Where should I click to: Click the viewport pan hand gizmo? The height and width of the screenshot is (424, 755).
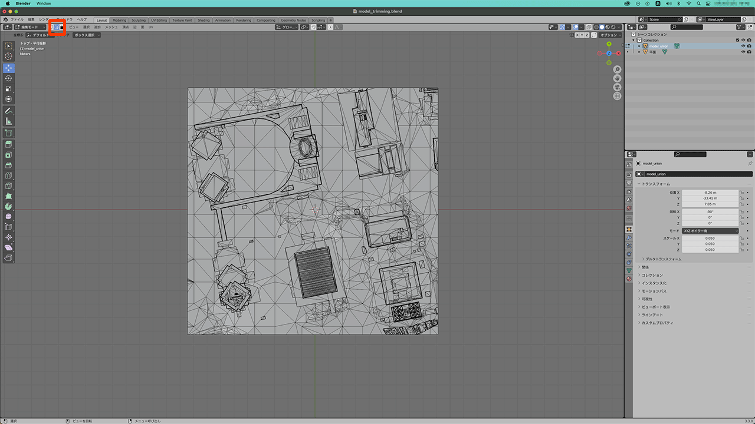pyautogui.click(x=617, y=78)
